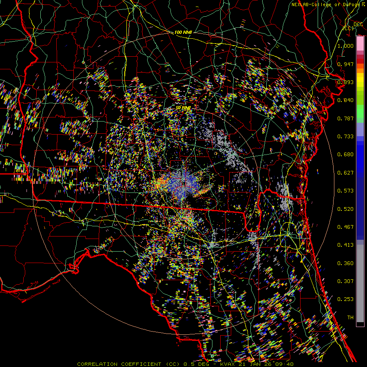
Task: Pick the yellow color band beside 0.893
Action: (x=360, y=80)
